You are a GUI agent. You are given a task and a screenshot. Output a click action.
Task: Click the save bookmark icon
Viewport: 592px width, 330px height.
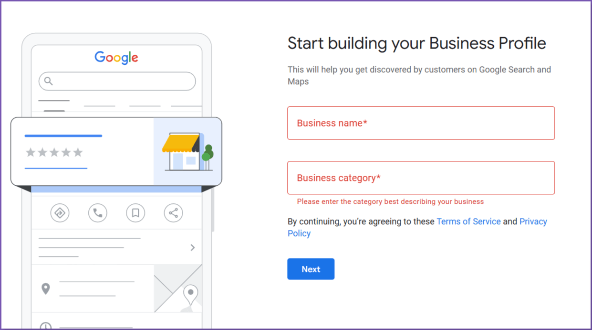135,213
